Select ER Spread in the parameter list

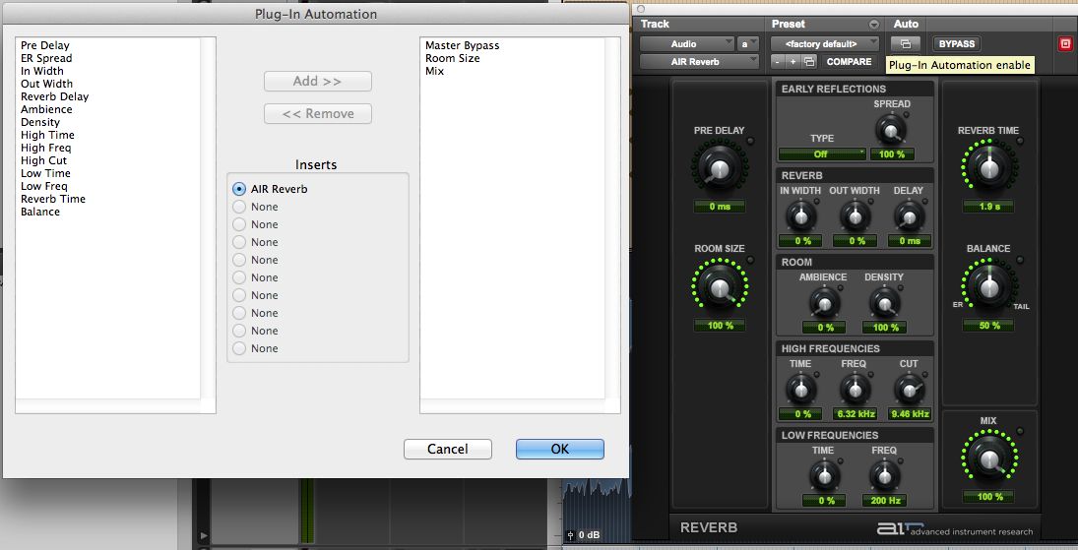tap(46, 58)
